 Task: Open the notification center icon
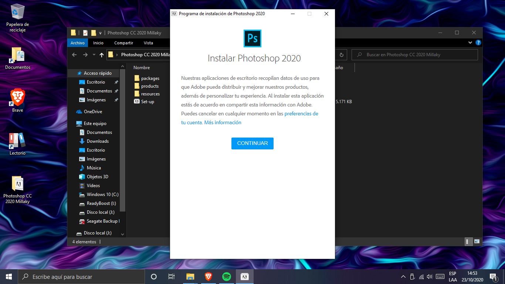(493, 277)
